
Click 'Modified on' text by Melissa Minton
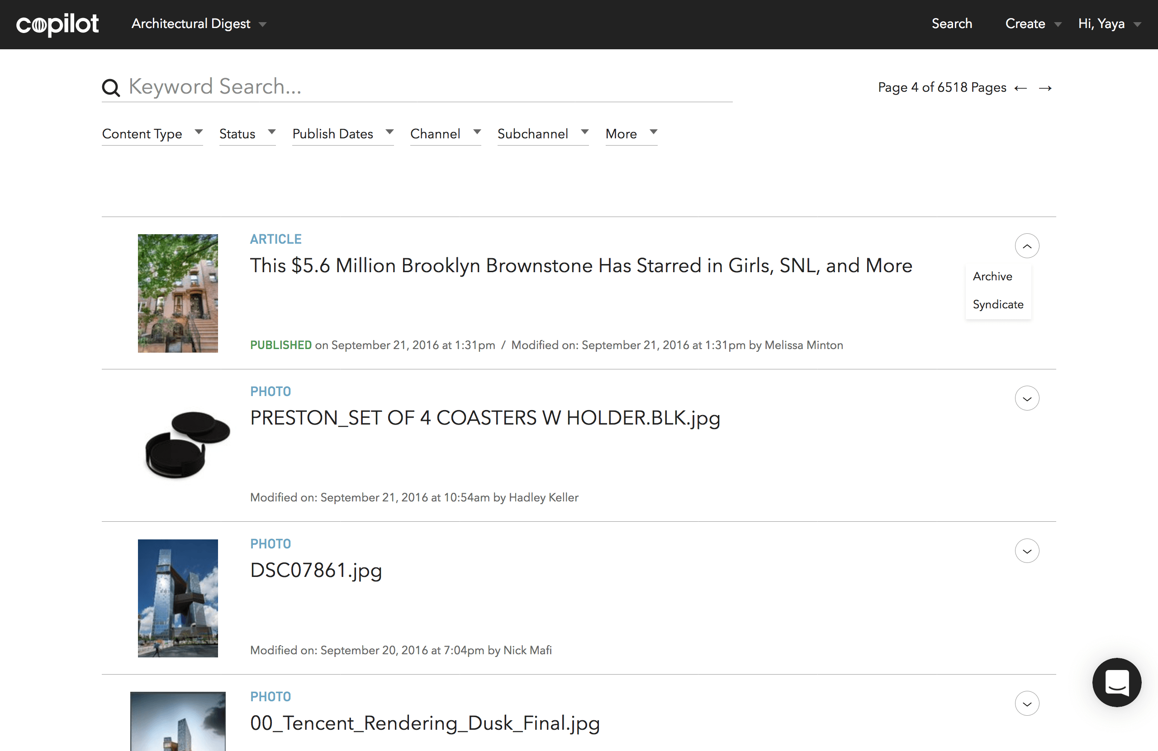coord(677,345)
